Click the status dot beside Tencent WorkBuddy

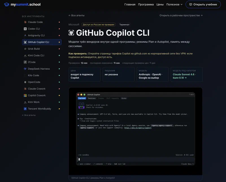pyautogui.click(x=59, y=109)
